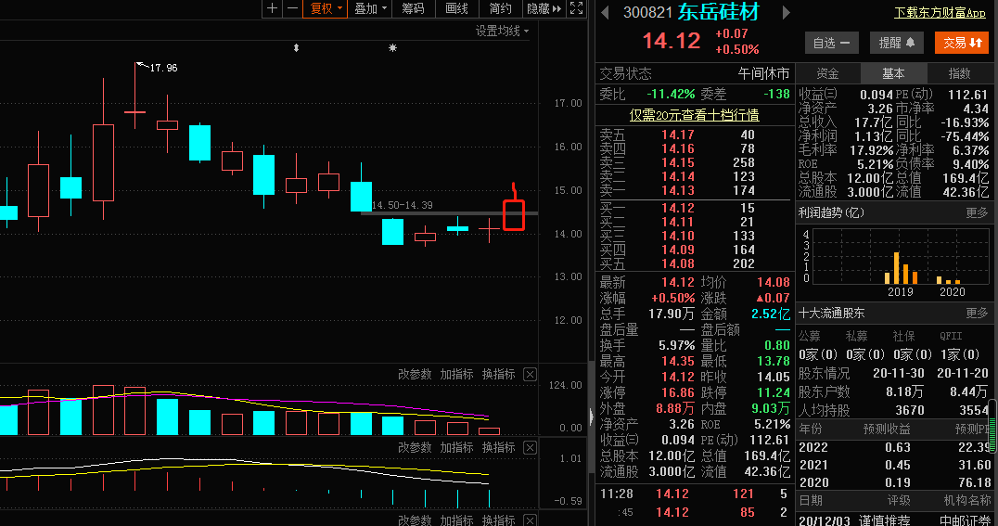Click 换指标 in the second indicator panel
This screenshot has height=526, width=998.
[498, 447]
